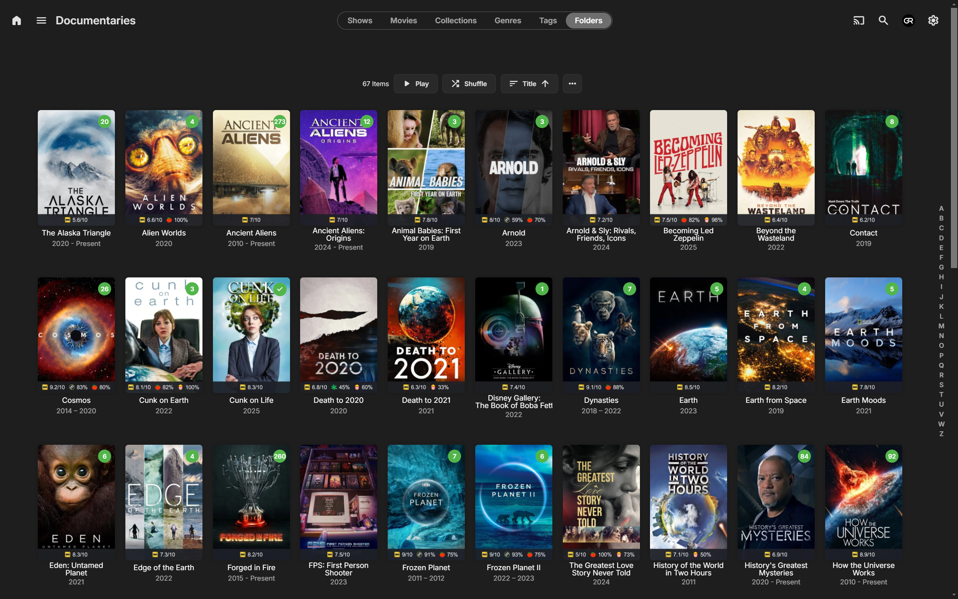
Task: Open the search magnifier icon
Action: 883,21
